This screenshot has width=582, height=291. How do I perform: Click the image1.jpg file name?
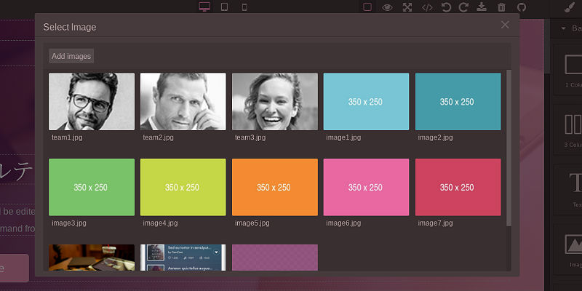343,137
